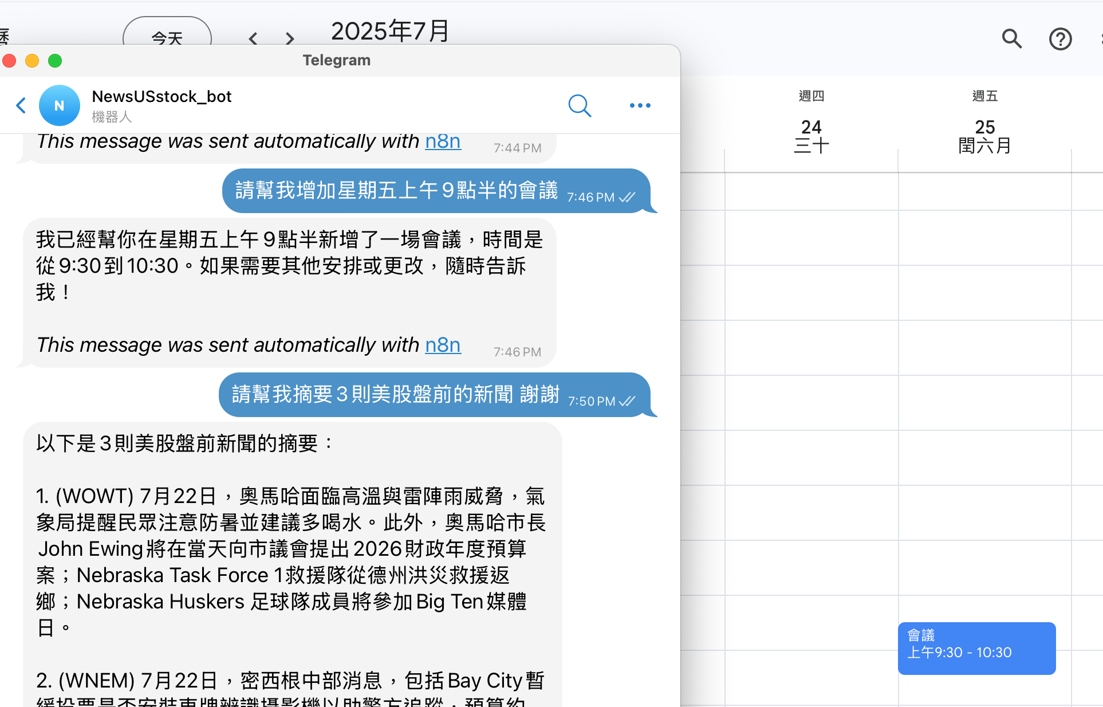The width and height of the screenshot is (1103, 707).
Task: Open the 會議 9:30 - 10:30 calendar event
Action: tap(976, 647)
